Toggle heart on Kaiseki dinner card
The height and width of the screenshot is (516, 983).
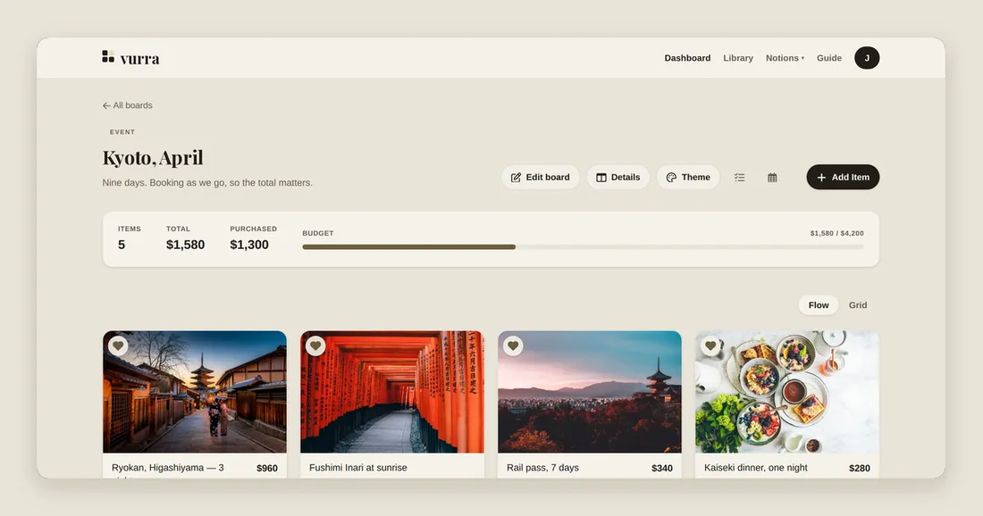[710, 345]
